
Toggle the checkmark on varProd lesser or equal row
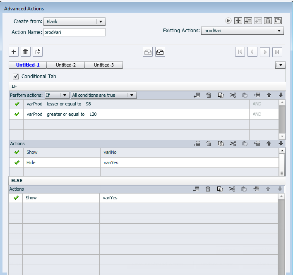[x=17, y=104]
